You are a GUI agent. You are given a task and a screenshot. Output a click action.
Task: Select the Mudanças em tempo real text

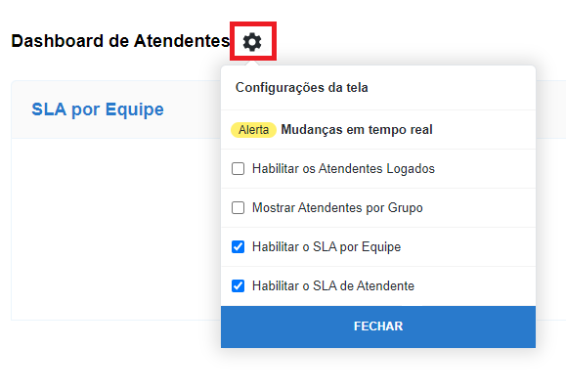(357, 130)
